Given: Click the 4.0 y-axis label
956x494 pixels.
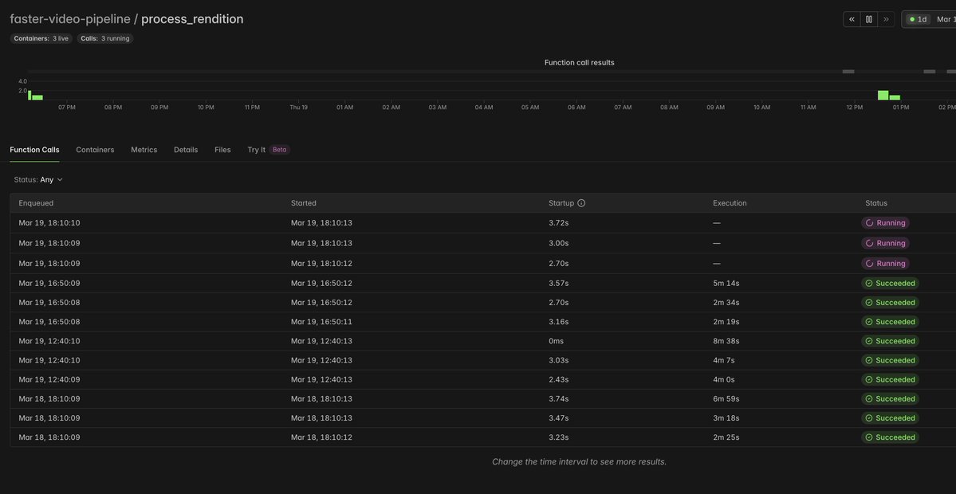Looking at the screenshot, I should 22,81.
